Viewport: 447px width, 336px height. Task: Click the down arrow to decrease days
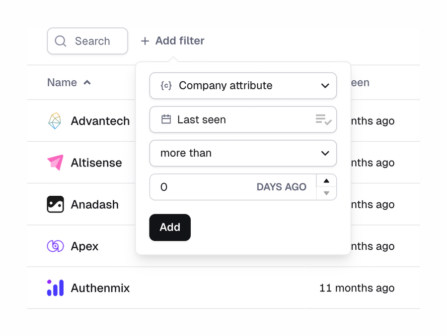click(327, 193)
